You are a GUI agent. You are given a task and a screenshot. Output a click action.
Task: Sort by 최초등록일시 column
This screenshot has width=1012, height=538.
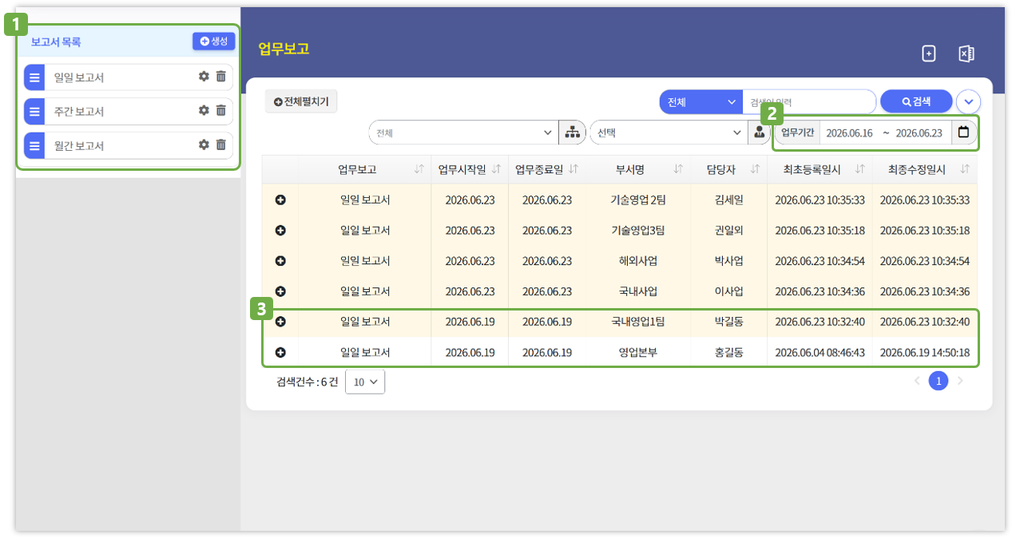click(859, 169)
